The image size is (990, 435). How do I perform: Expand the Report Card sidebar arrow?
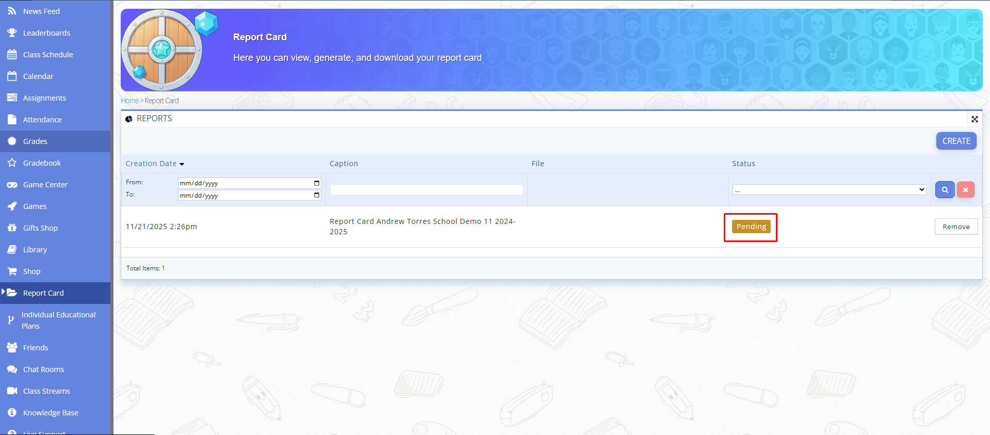pyautogui.click(x=4, y=292)
